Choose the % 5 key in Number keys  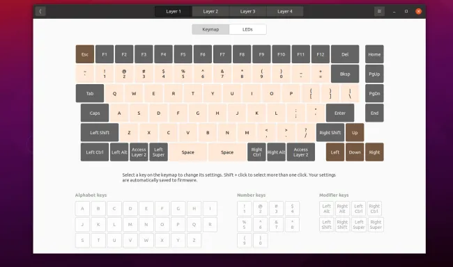click(245, 225)
